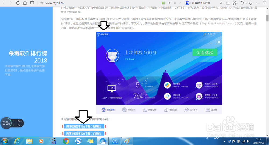Open the network signal tray icon
Screen dimensions: 269x145
click(243, 141)
